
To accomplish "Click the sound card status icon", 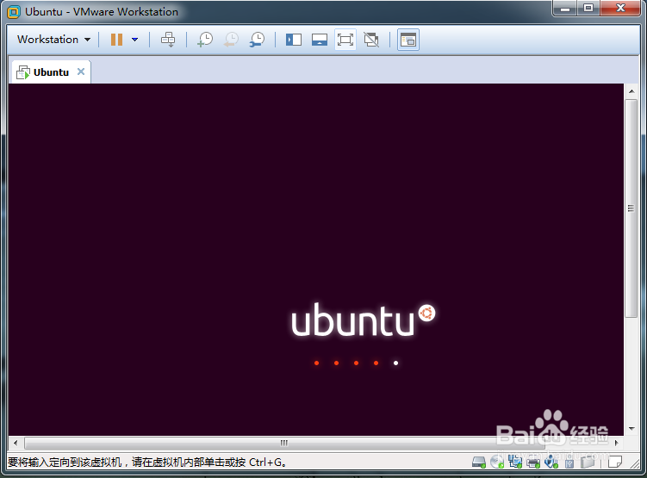I will (551, 462).
